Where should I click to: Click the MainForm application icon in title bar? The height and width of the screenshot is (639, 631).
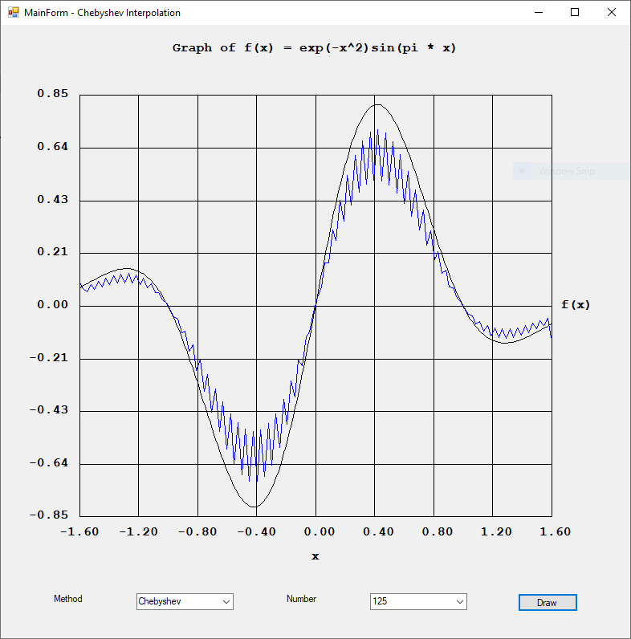[13, 13]
